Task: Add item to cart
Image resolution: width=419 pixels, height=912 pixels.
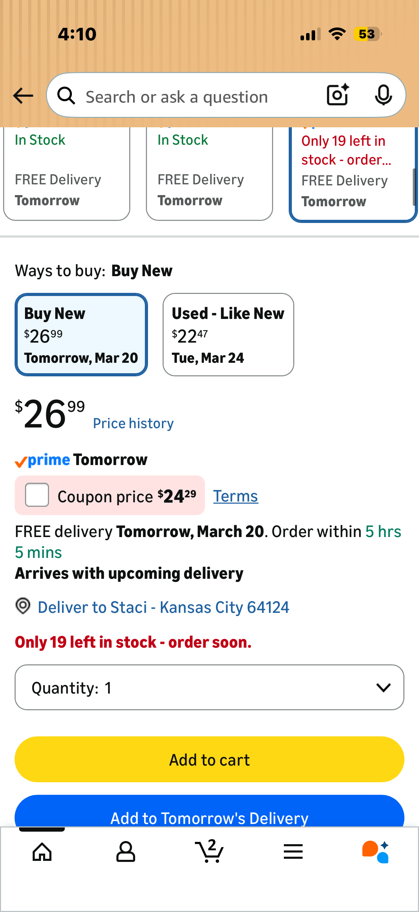Action: 209,759
